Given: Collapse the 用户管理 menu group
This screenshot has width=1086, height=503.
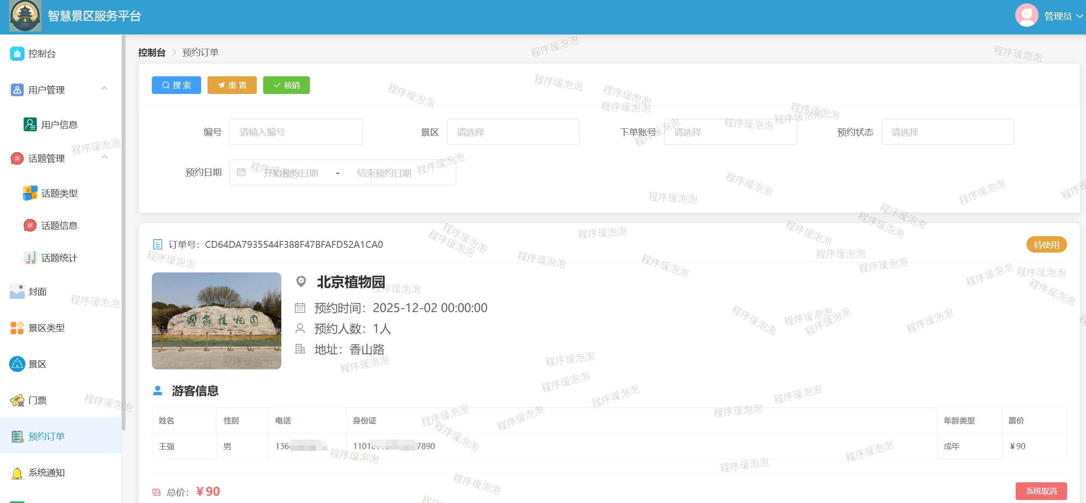Looking at the screenshot, I should pyautogui.click(x=104, y=89).
